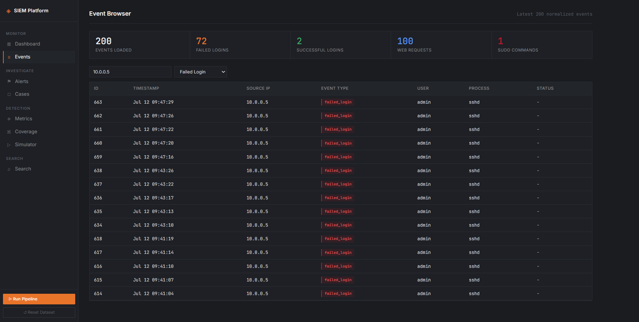Open the Failed Login event type dropdown

click(x=201, y=72)
